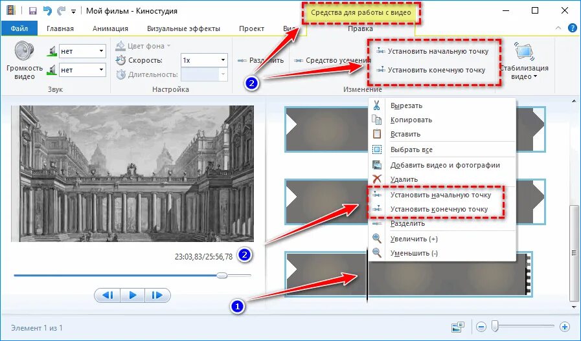Screen dimensions: 581x341
Task: Click the Длительность dropdown field
Action: tap(204, 74)
